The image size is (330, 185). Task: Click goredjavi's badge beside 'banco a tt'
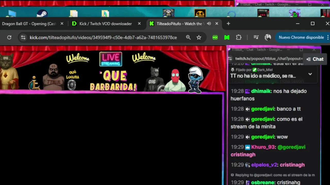[x=247, y=109]
